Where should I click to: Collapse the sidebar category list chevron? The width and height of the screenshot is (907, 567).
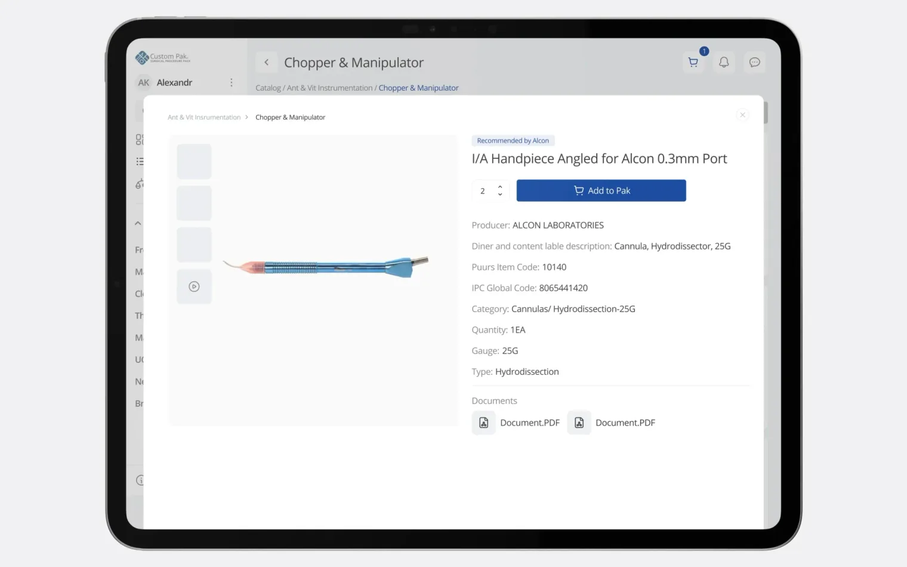(138, 223)
